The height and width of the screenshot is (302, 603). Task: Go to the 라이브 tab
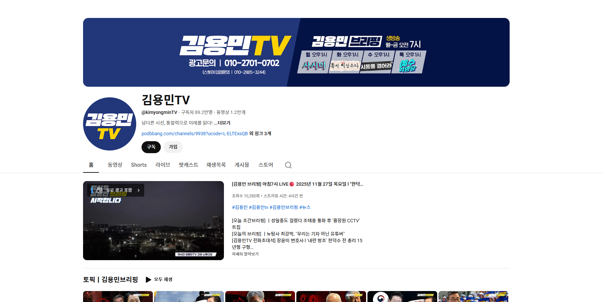pyautogui.click(x=163, y=165)
